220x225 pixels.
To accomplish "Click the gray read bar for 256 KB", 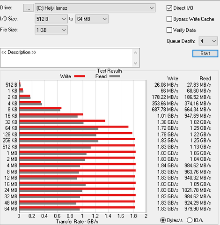I will tap(59, 141).
